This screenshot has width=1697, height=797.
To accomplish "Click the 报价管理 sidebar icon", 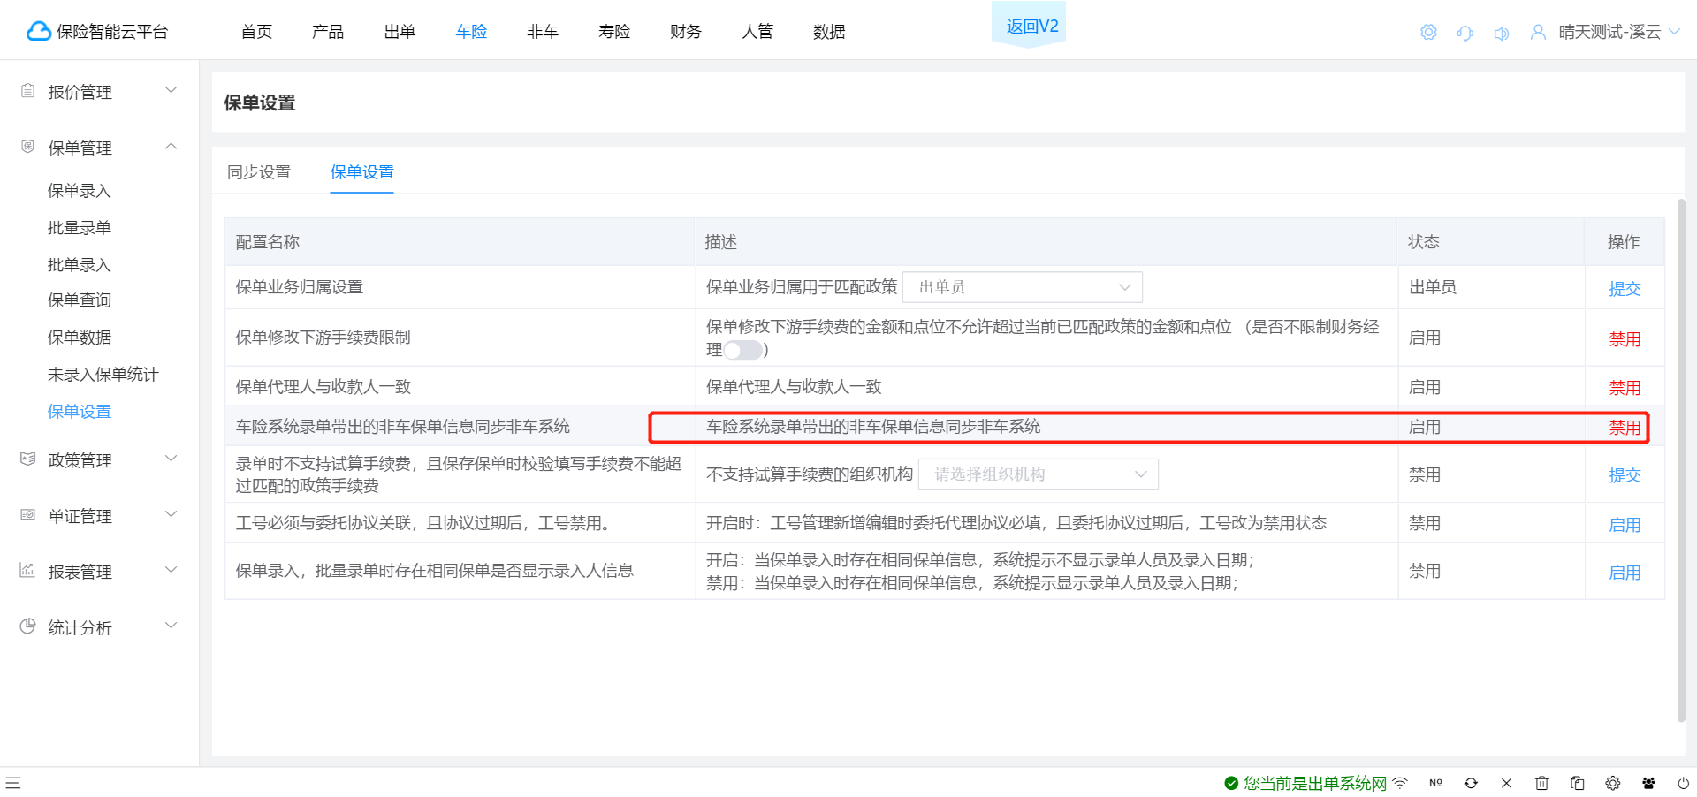I will click(x=27, y=91).
